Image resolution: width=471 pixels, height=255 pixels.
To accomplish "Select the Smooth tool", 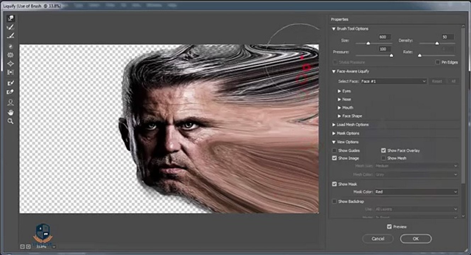I will [11, 36].
